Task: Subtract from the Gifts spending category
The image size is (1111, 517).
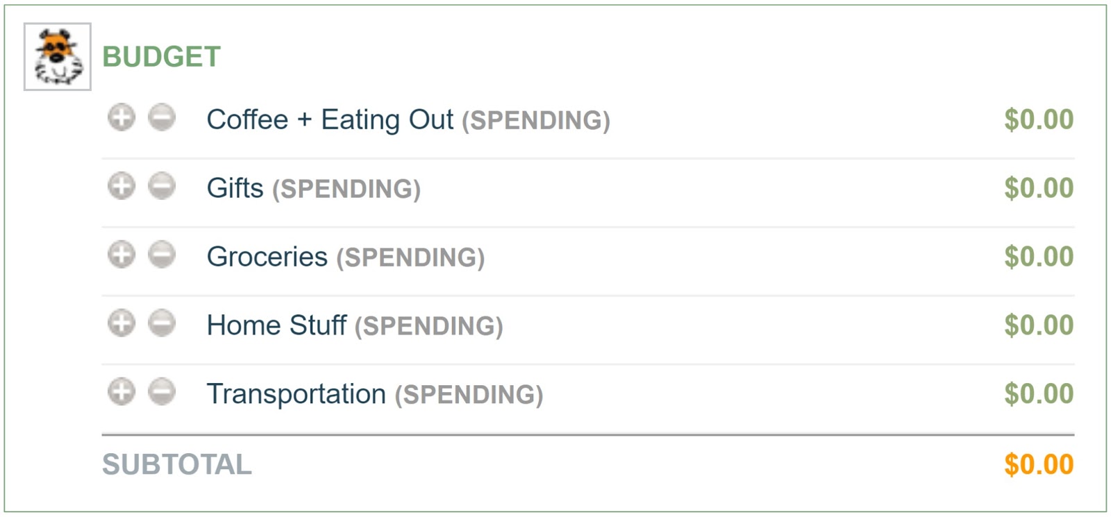Action: click(162, 186)
